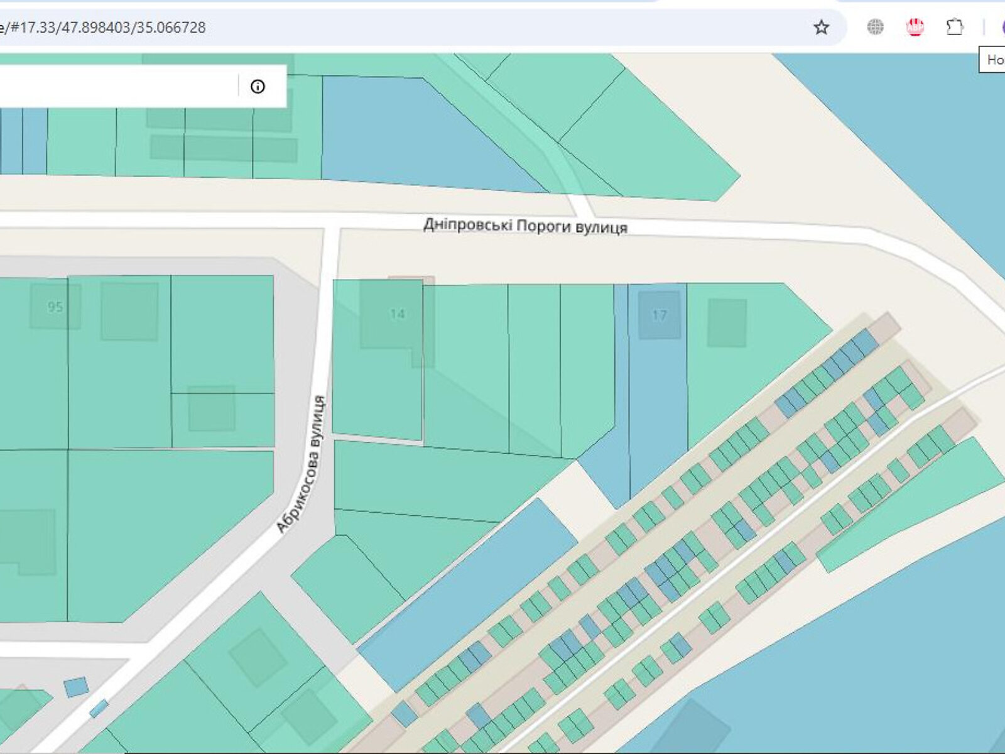Select the building labeled 14
The width and height of the screenshot is (1005, 754).
point(397,314)
